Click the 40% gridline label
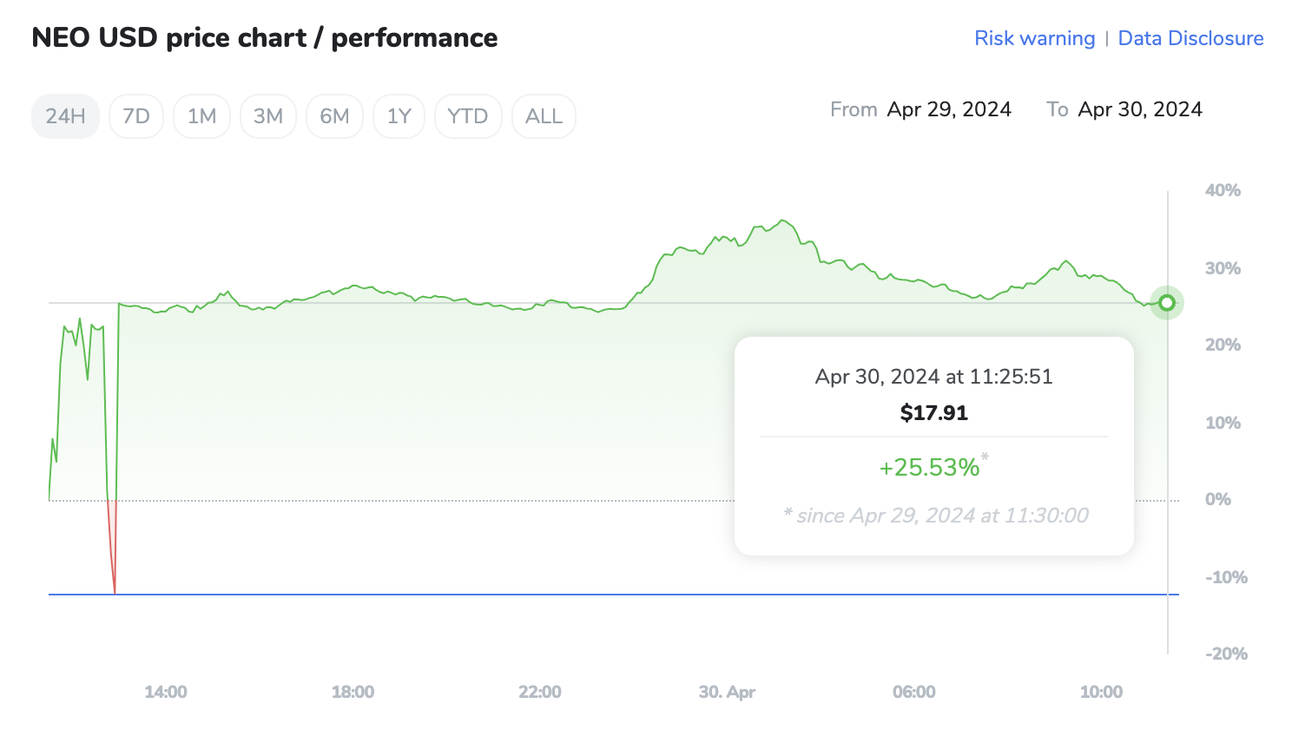Screen dimensions: 1292x743 pyautogui.click(x=1223, y=190)
